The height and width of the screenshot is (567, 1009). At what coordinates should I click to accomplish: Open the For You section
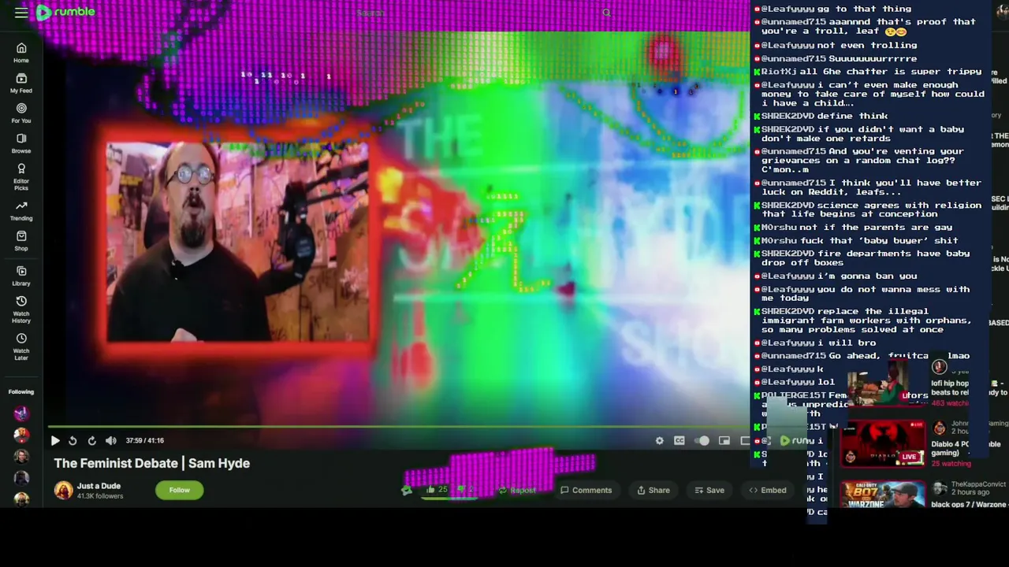coord(21,113)
